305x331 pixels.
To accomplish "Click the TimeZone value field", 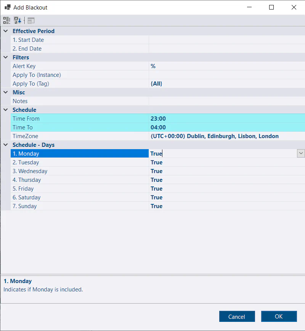I will click(214, 136).
